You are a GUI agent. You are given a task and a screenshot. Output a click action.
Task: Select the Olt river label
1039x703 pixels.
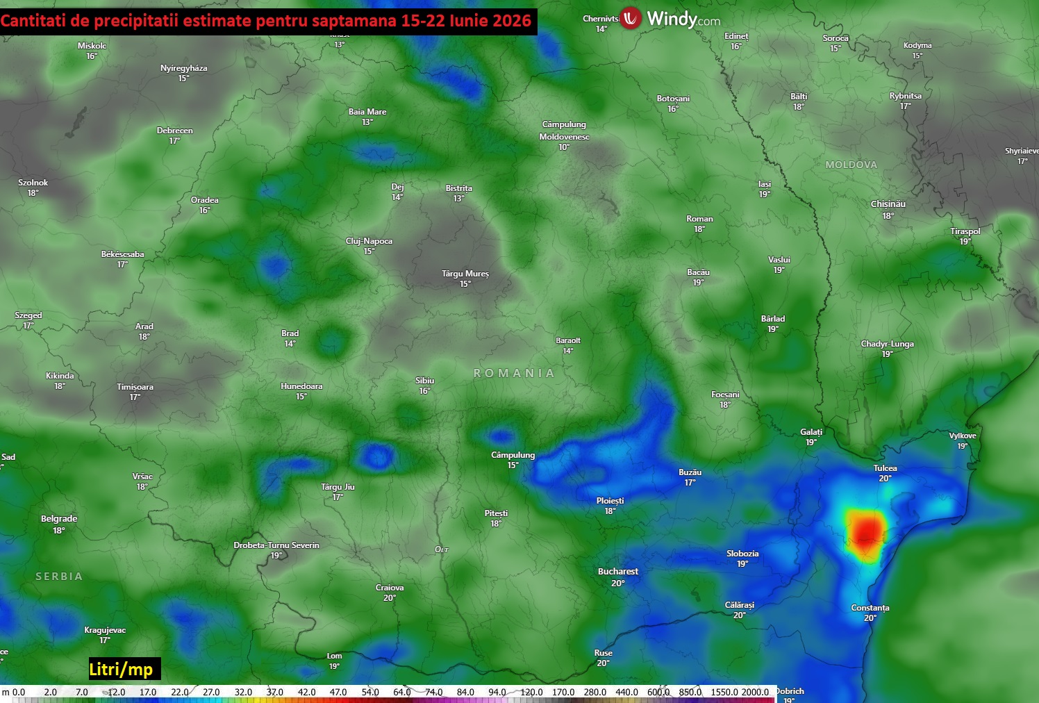442,549
